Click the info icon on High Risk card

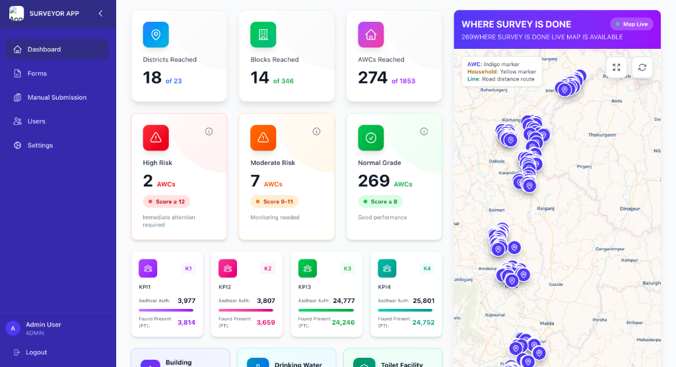coord(209,131)
